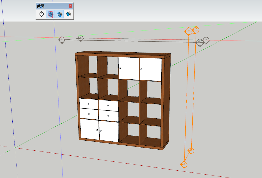Click the 截面 toolbar title
Viewport: 262px width, 178px height.
coord(41,6)
